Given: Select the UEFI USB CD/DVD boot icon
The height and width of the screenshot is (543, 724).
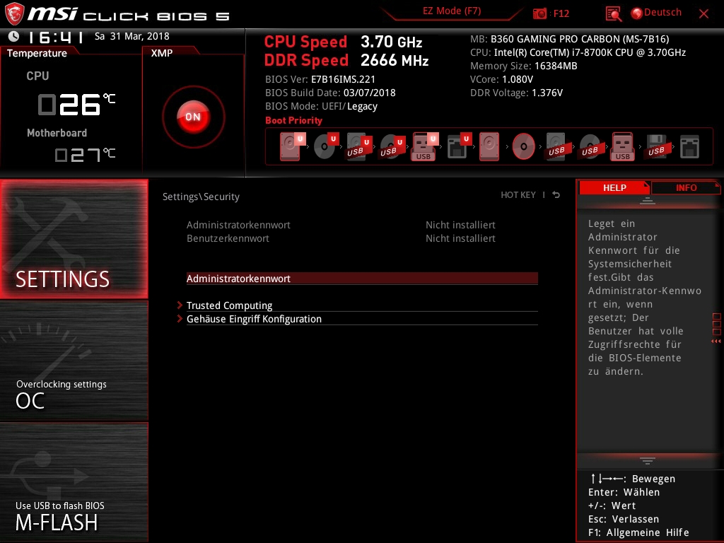Looking at the screenshot, I should click(x=392, y=146).
